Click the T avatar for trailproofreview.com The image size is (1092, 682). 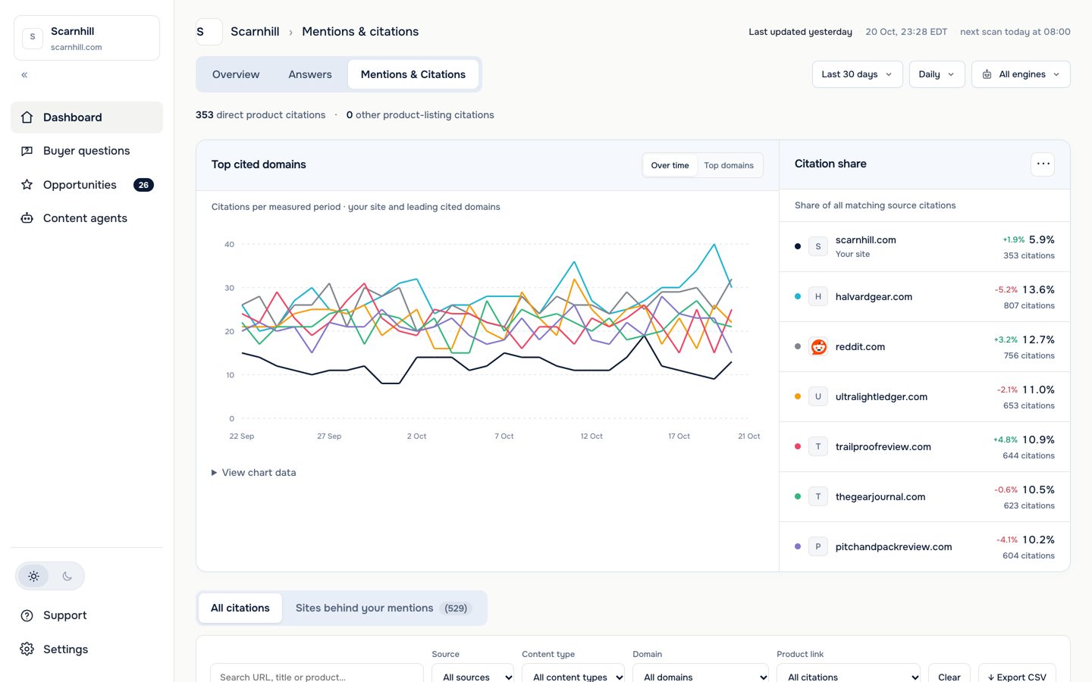pyautogui.click(x=818, y=447)
